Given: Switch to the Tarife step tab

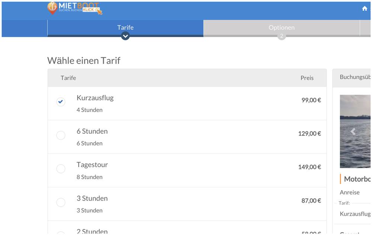Looking at the screenshot, I should click(x=125, y=27).
